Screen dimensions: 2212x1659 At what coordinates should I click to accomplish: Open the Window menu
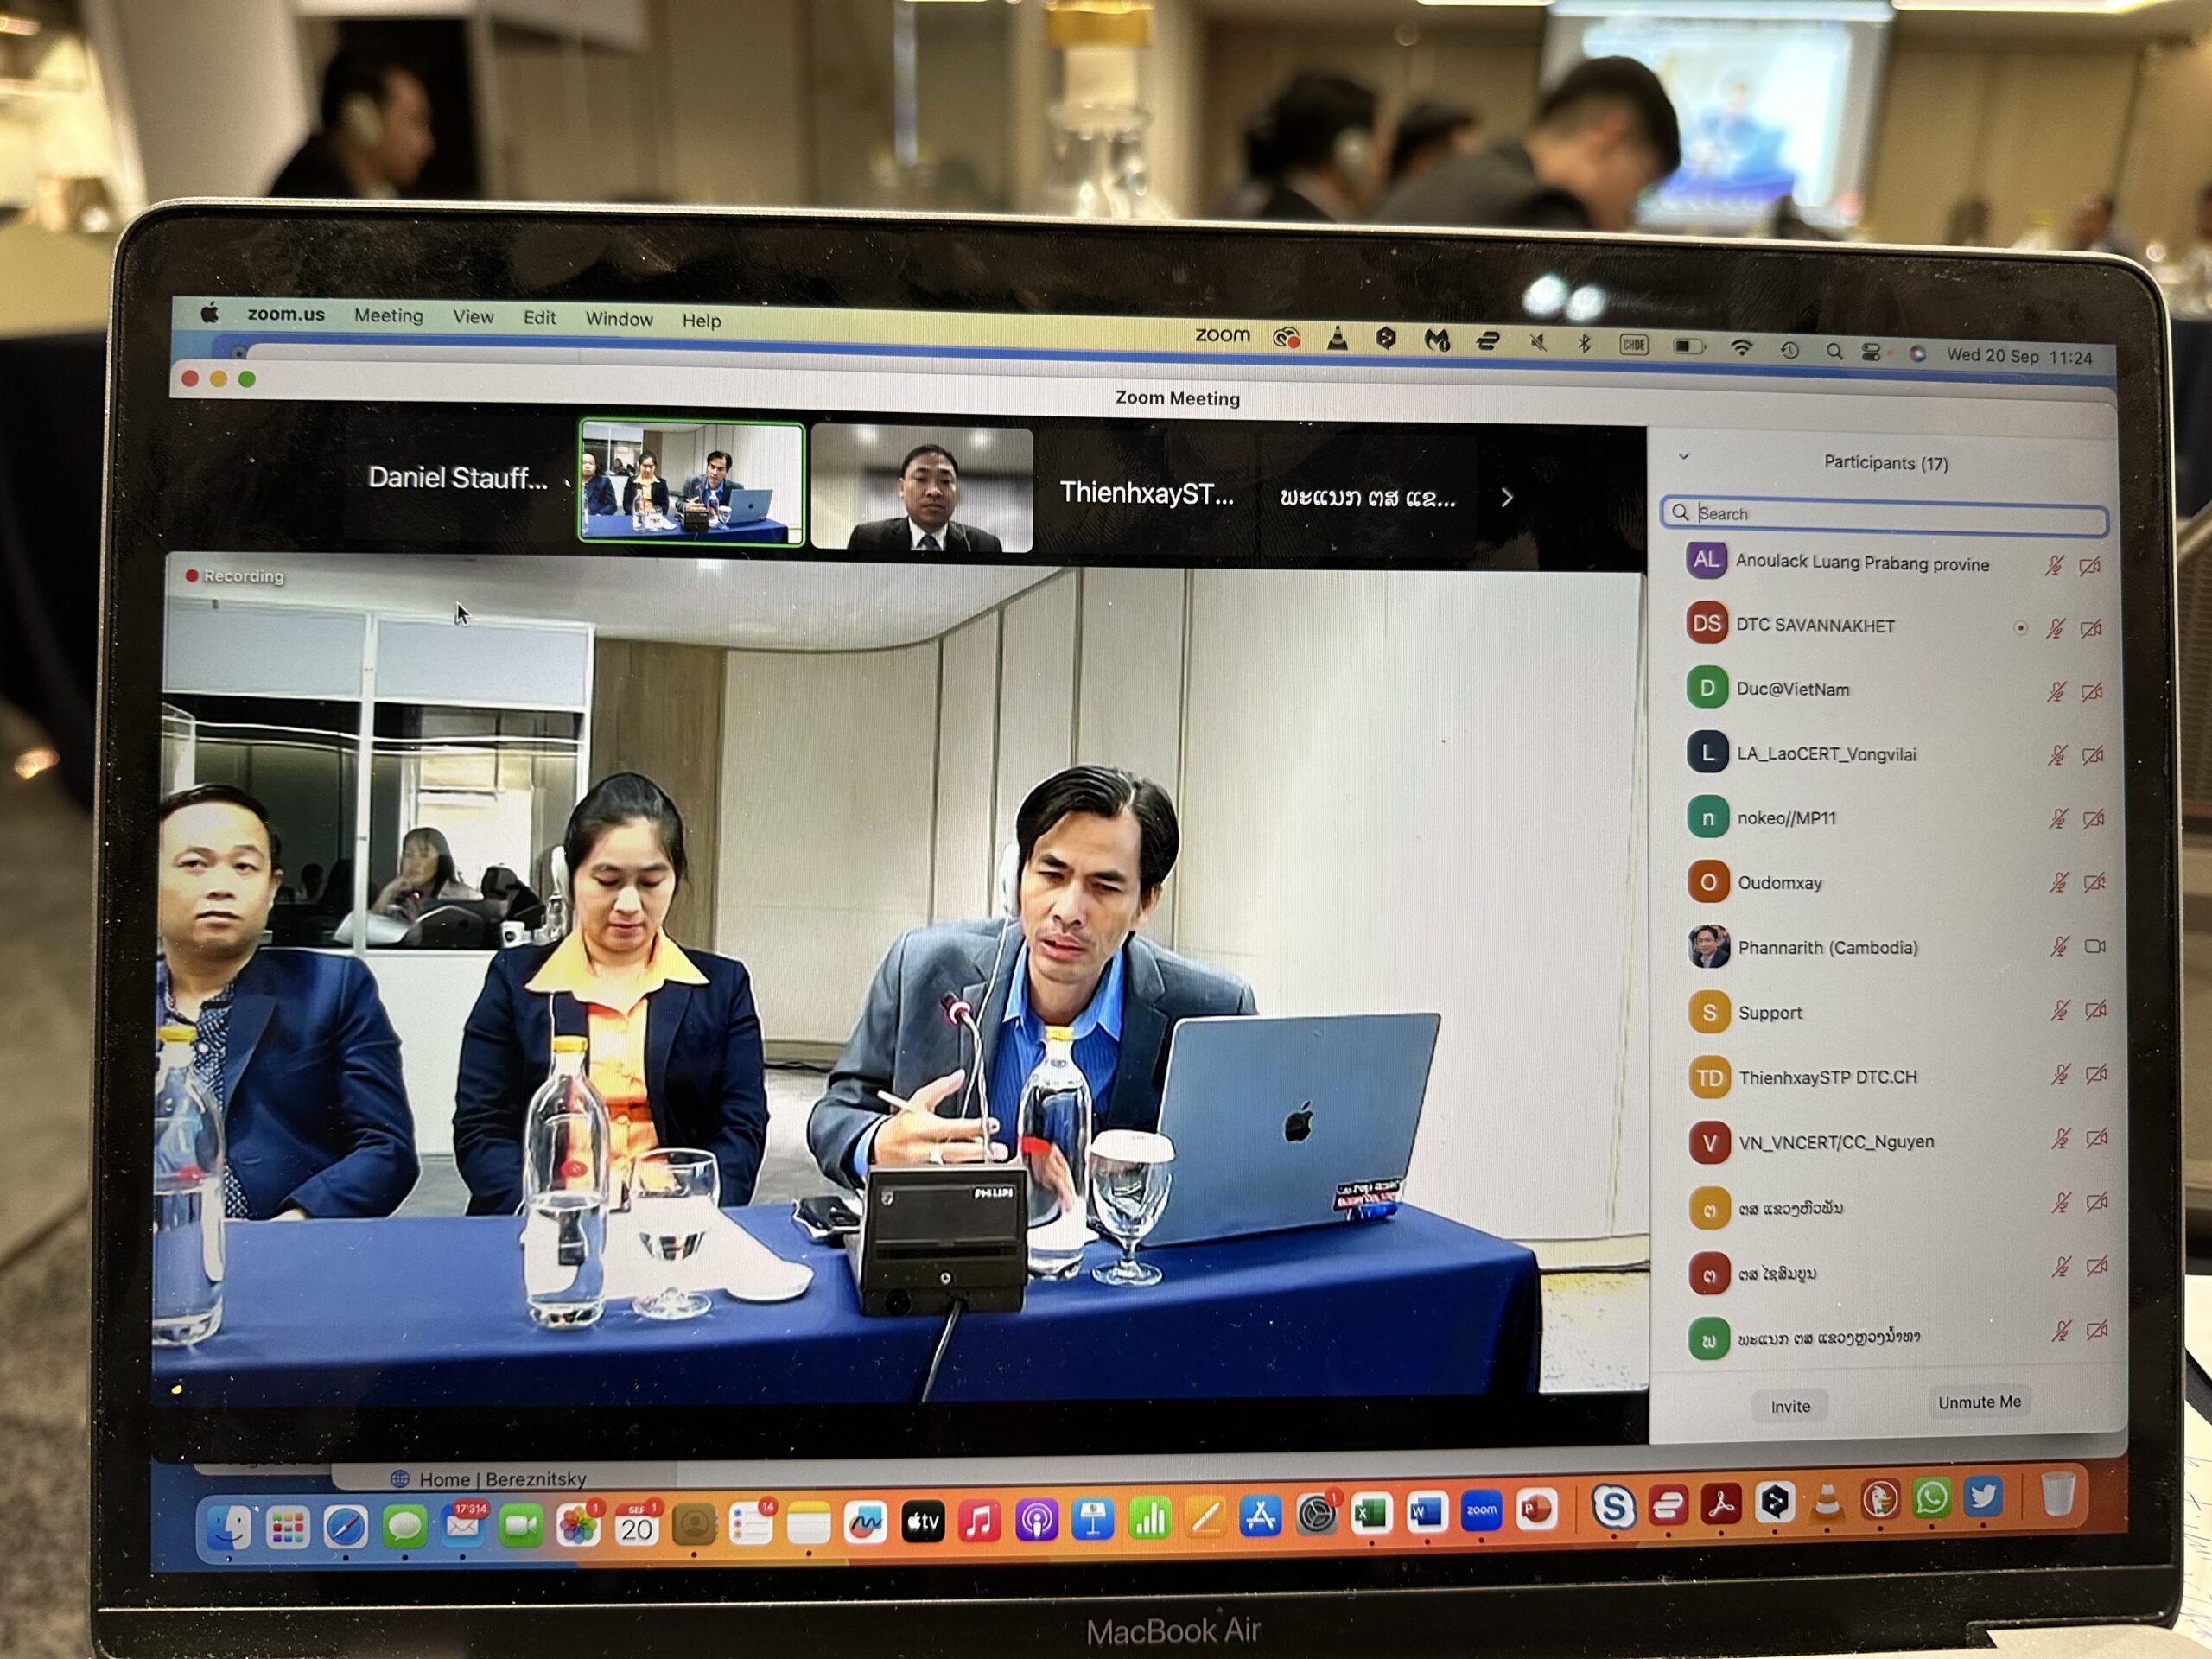point(619,318)
